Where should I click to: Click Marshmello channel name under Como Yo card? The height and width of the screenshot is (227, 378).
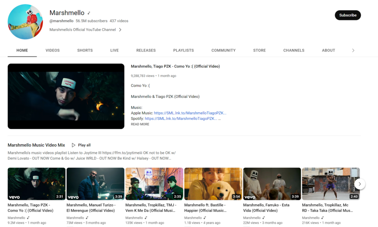[16, 218]
